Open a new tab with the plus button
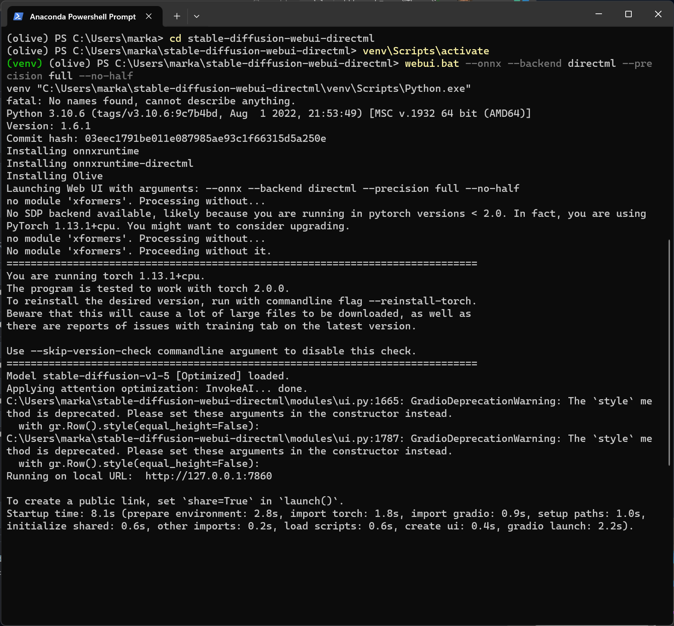 click(x=177, y=16)
